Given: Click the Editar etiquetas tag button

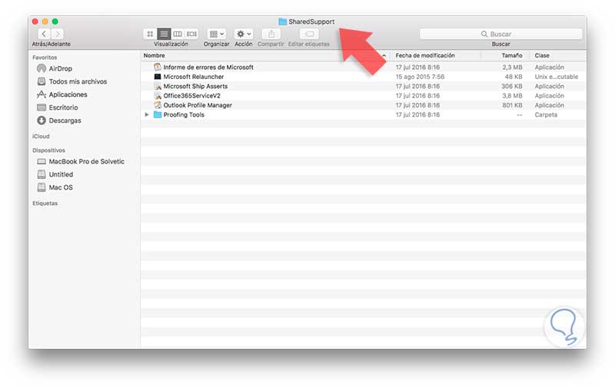Looking at the screenshot, I should [x=309, y=34].
